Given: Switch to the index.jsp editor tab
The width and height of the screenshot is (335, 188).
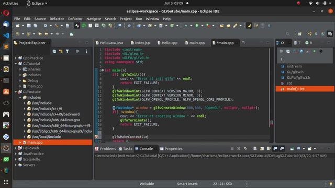Looking at the screenshot, I should click(140, 43).
